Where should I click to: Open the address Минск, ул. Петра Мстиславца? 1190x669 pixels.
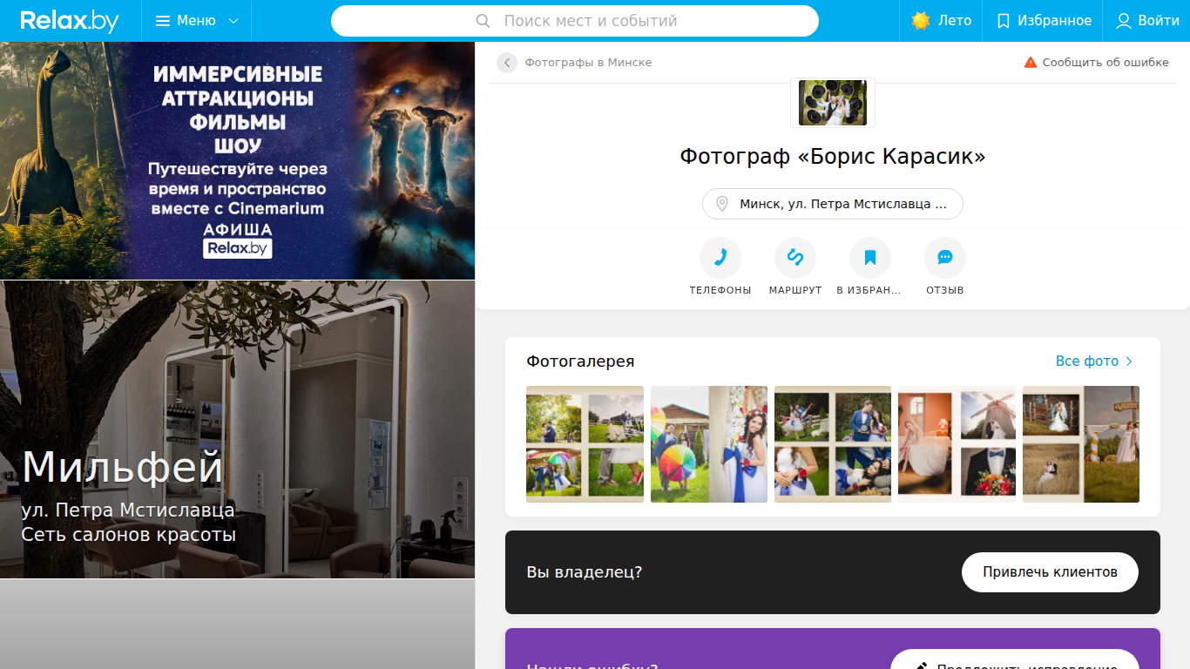coord(833,204)
